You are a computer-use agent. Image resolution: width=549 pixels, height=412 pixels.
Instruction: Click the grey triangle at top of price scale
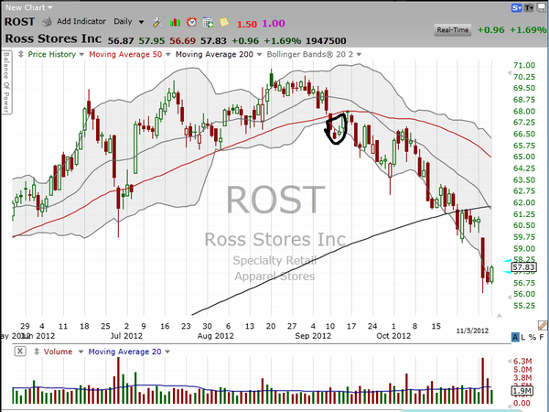pos(510,73)
